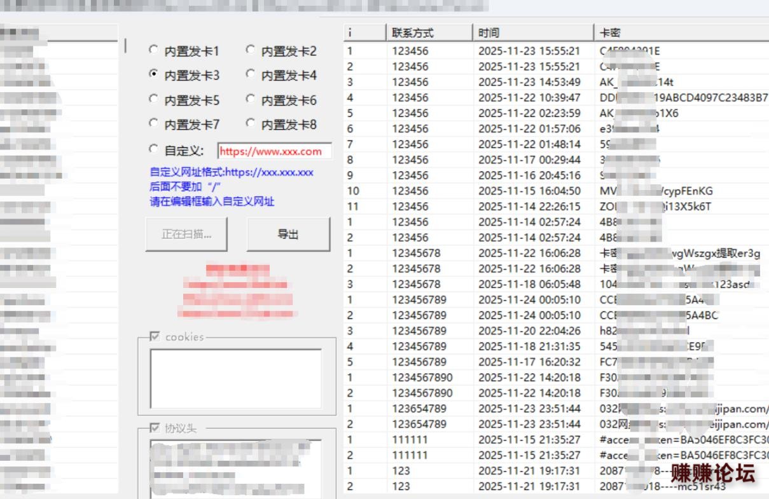This screenshot has height=499, width=769.
Task: Toggle the 协议头 checkbox
Action: pyautogui.click(x=155, y=428)
